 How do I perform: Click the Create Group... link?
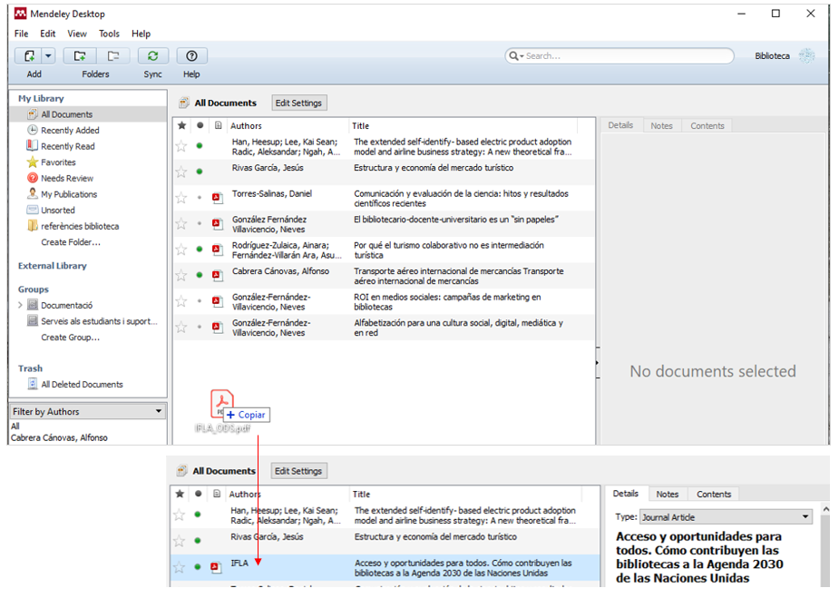pyautogui.click(x=70, y=338)
